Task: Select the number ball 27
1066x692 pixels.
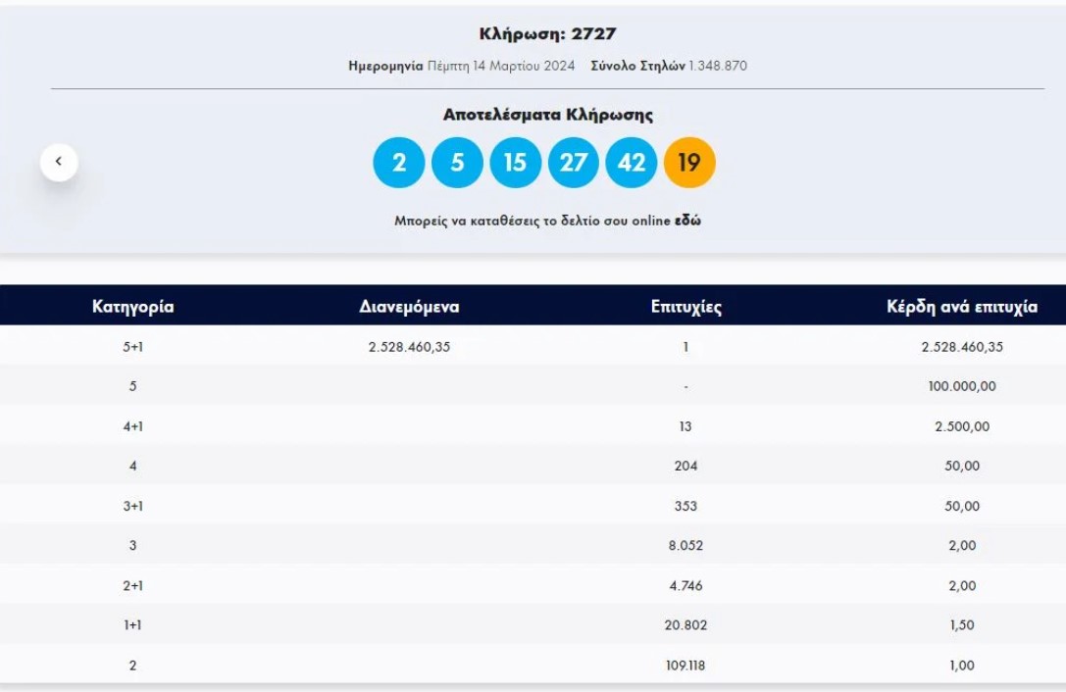Action: pyautogui.click(x=574, y=164)
